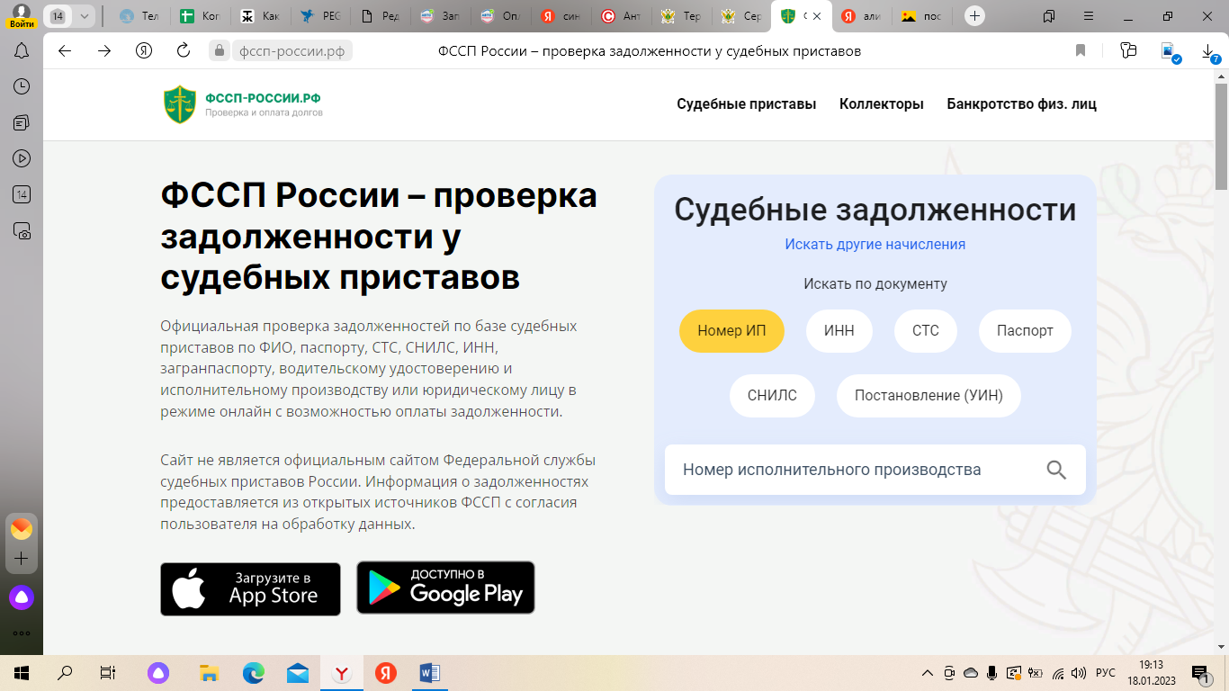Open downloads arrow icon
The height and width of the screenshot is (691, 1229).
click(1208, 51)
